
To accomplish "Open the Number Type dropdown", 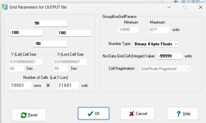I will 156,44.
